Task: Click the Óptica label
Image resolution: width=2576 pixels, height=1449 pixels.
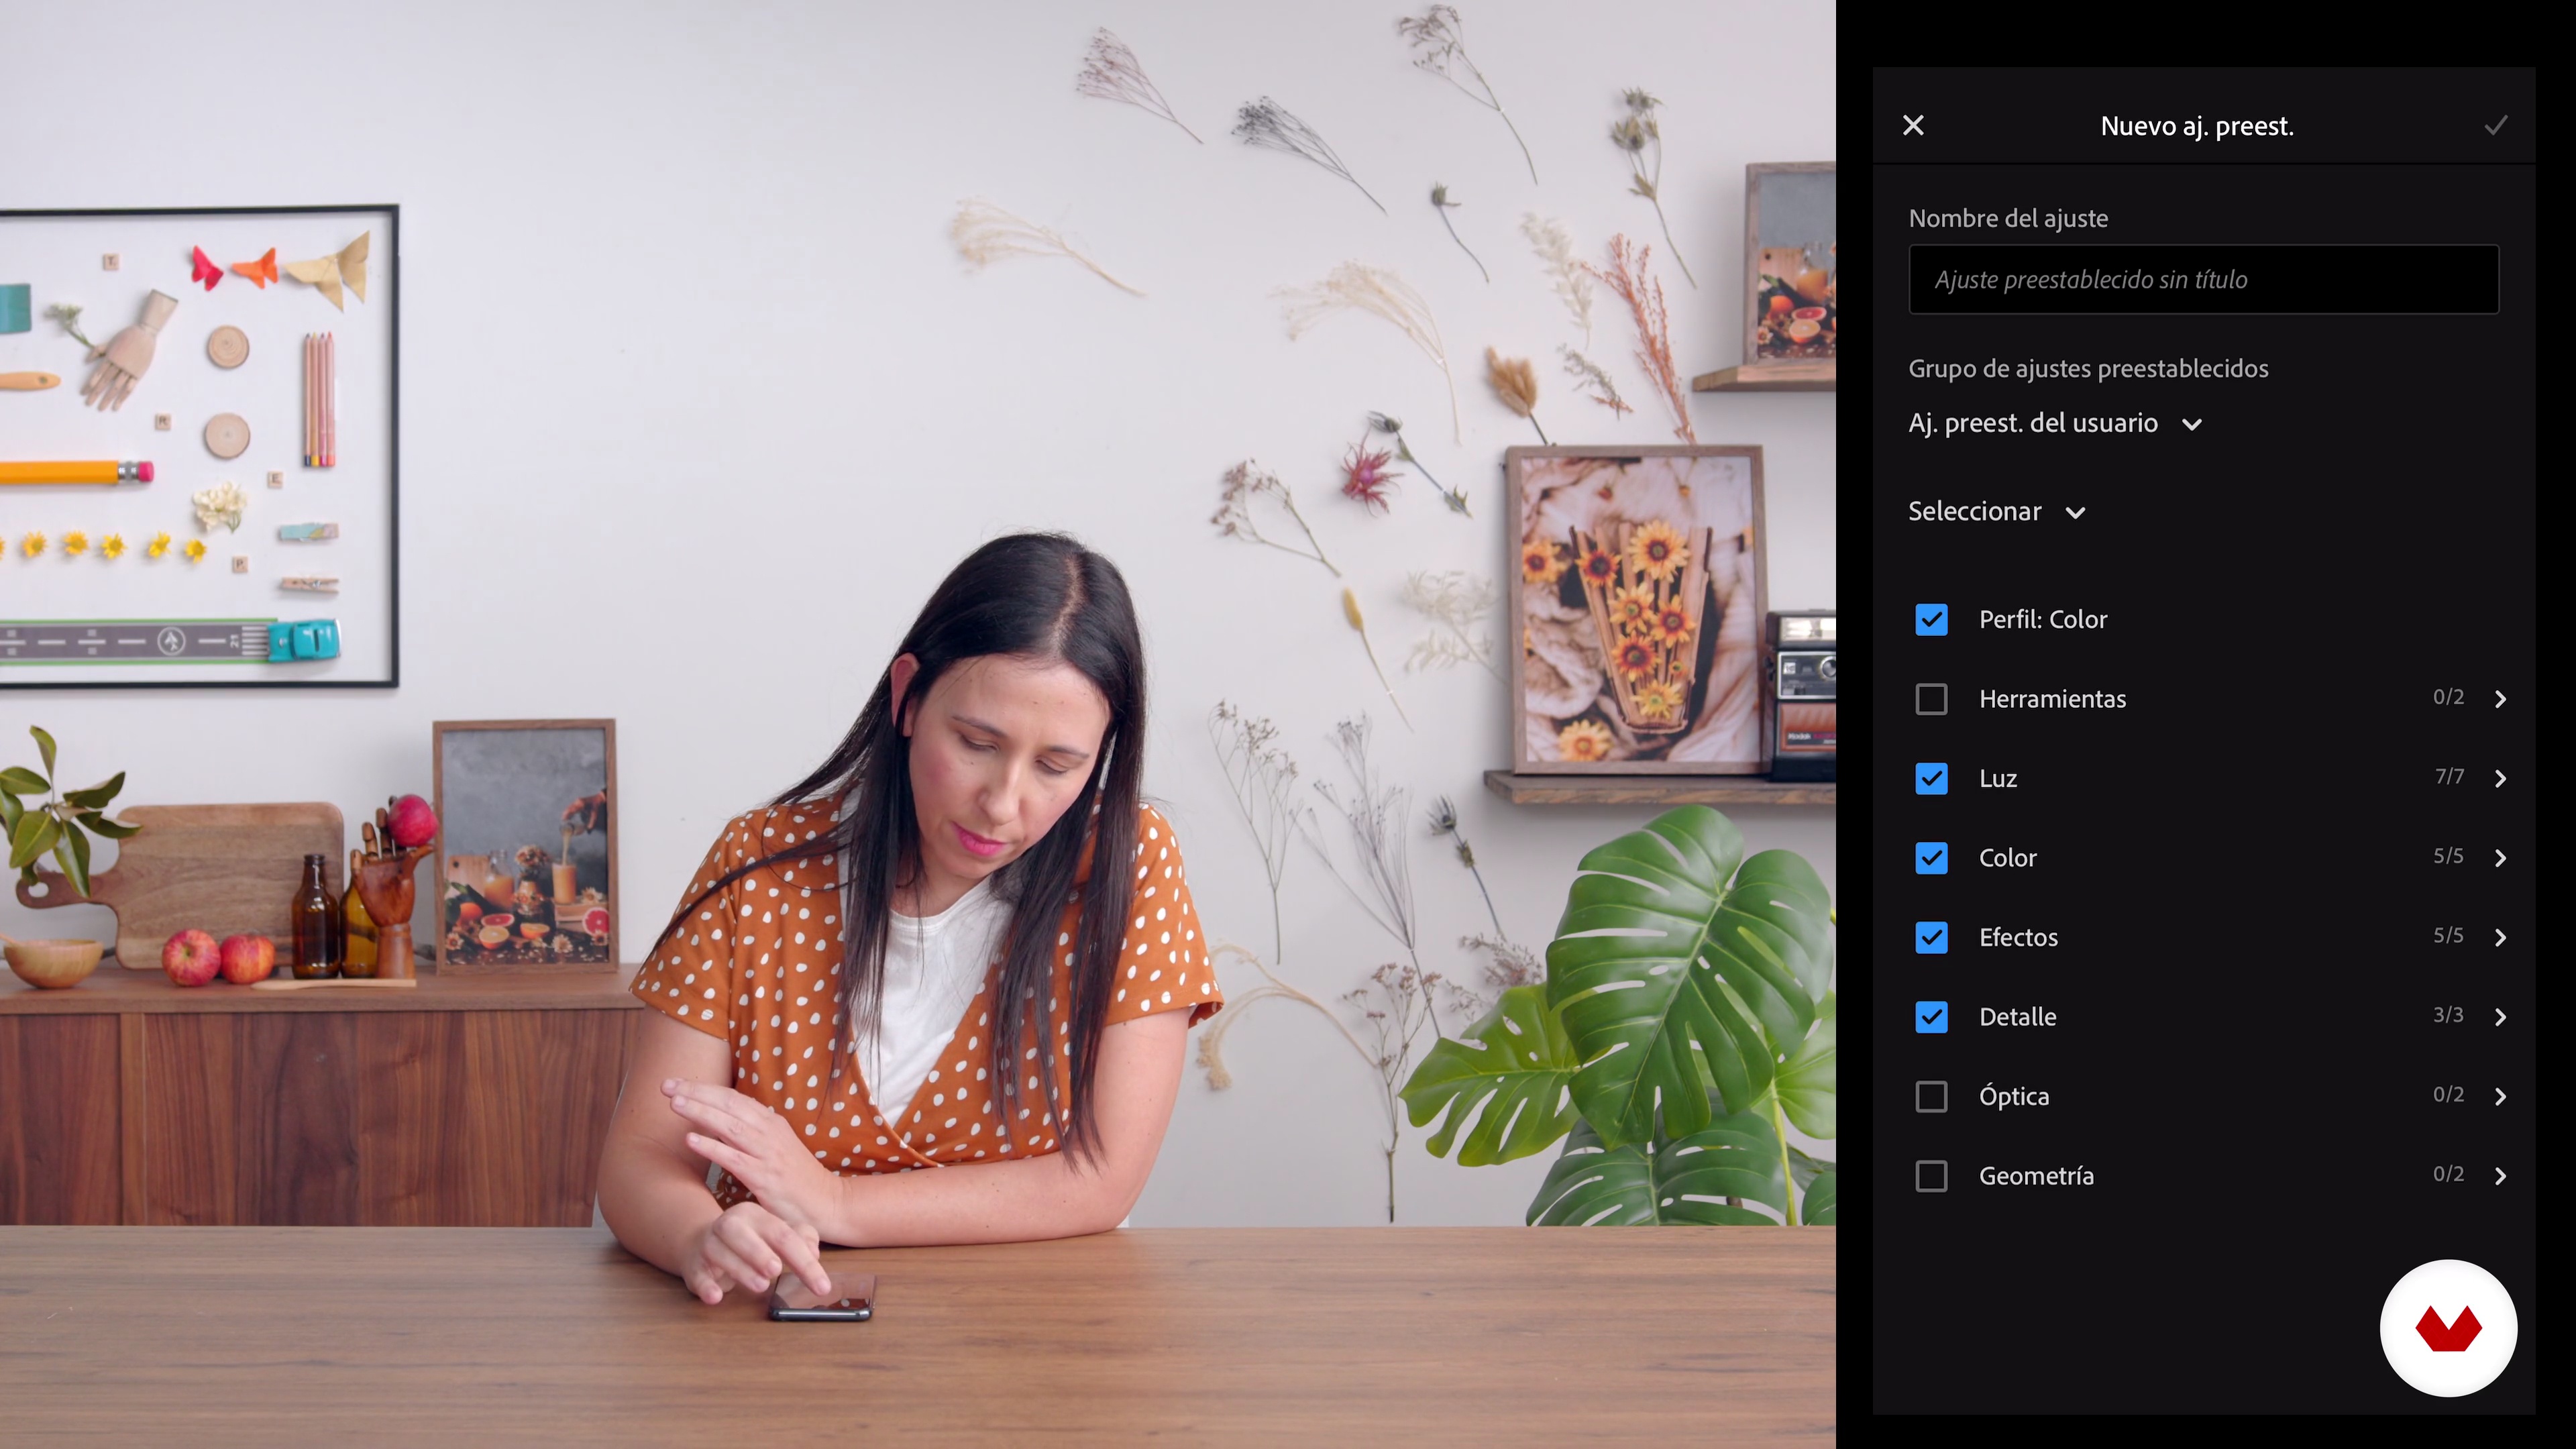Action: (x=2014, y=1097)
